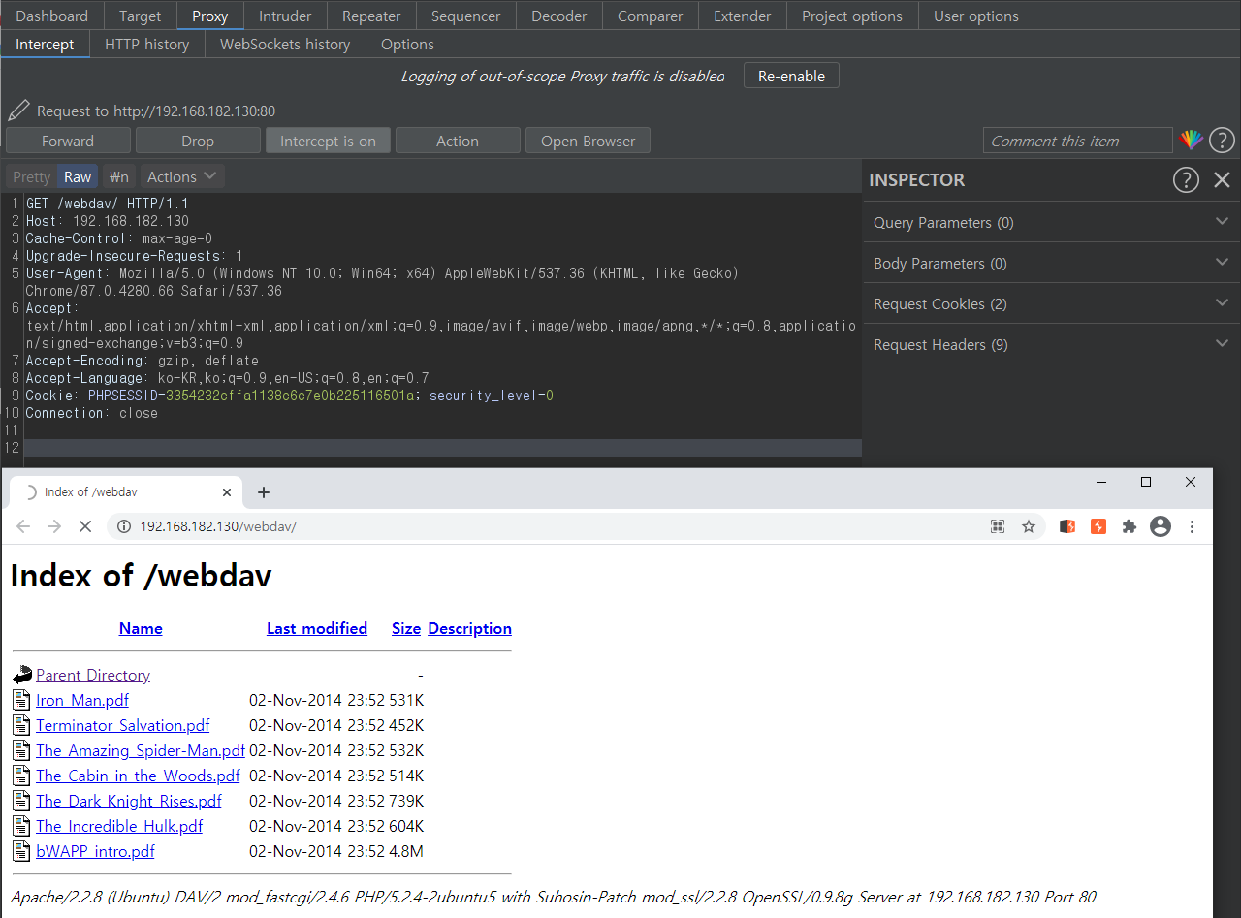1241x918 pixels.
Task: Click the QR code icon in address bar
Action: (x=998, y=526)
